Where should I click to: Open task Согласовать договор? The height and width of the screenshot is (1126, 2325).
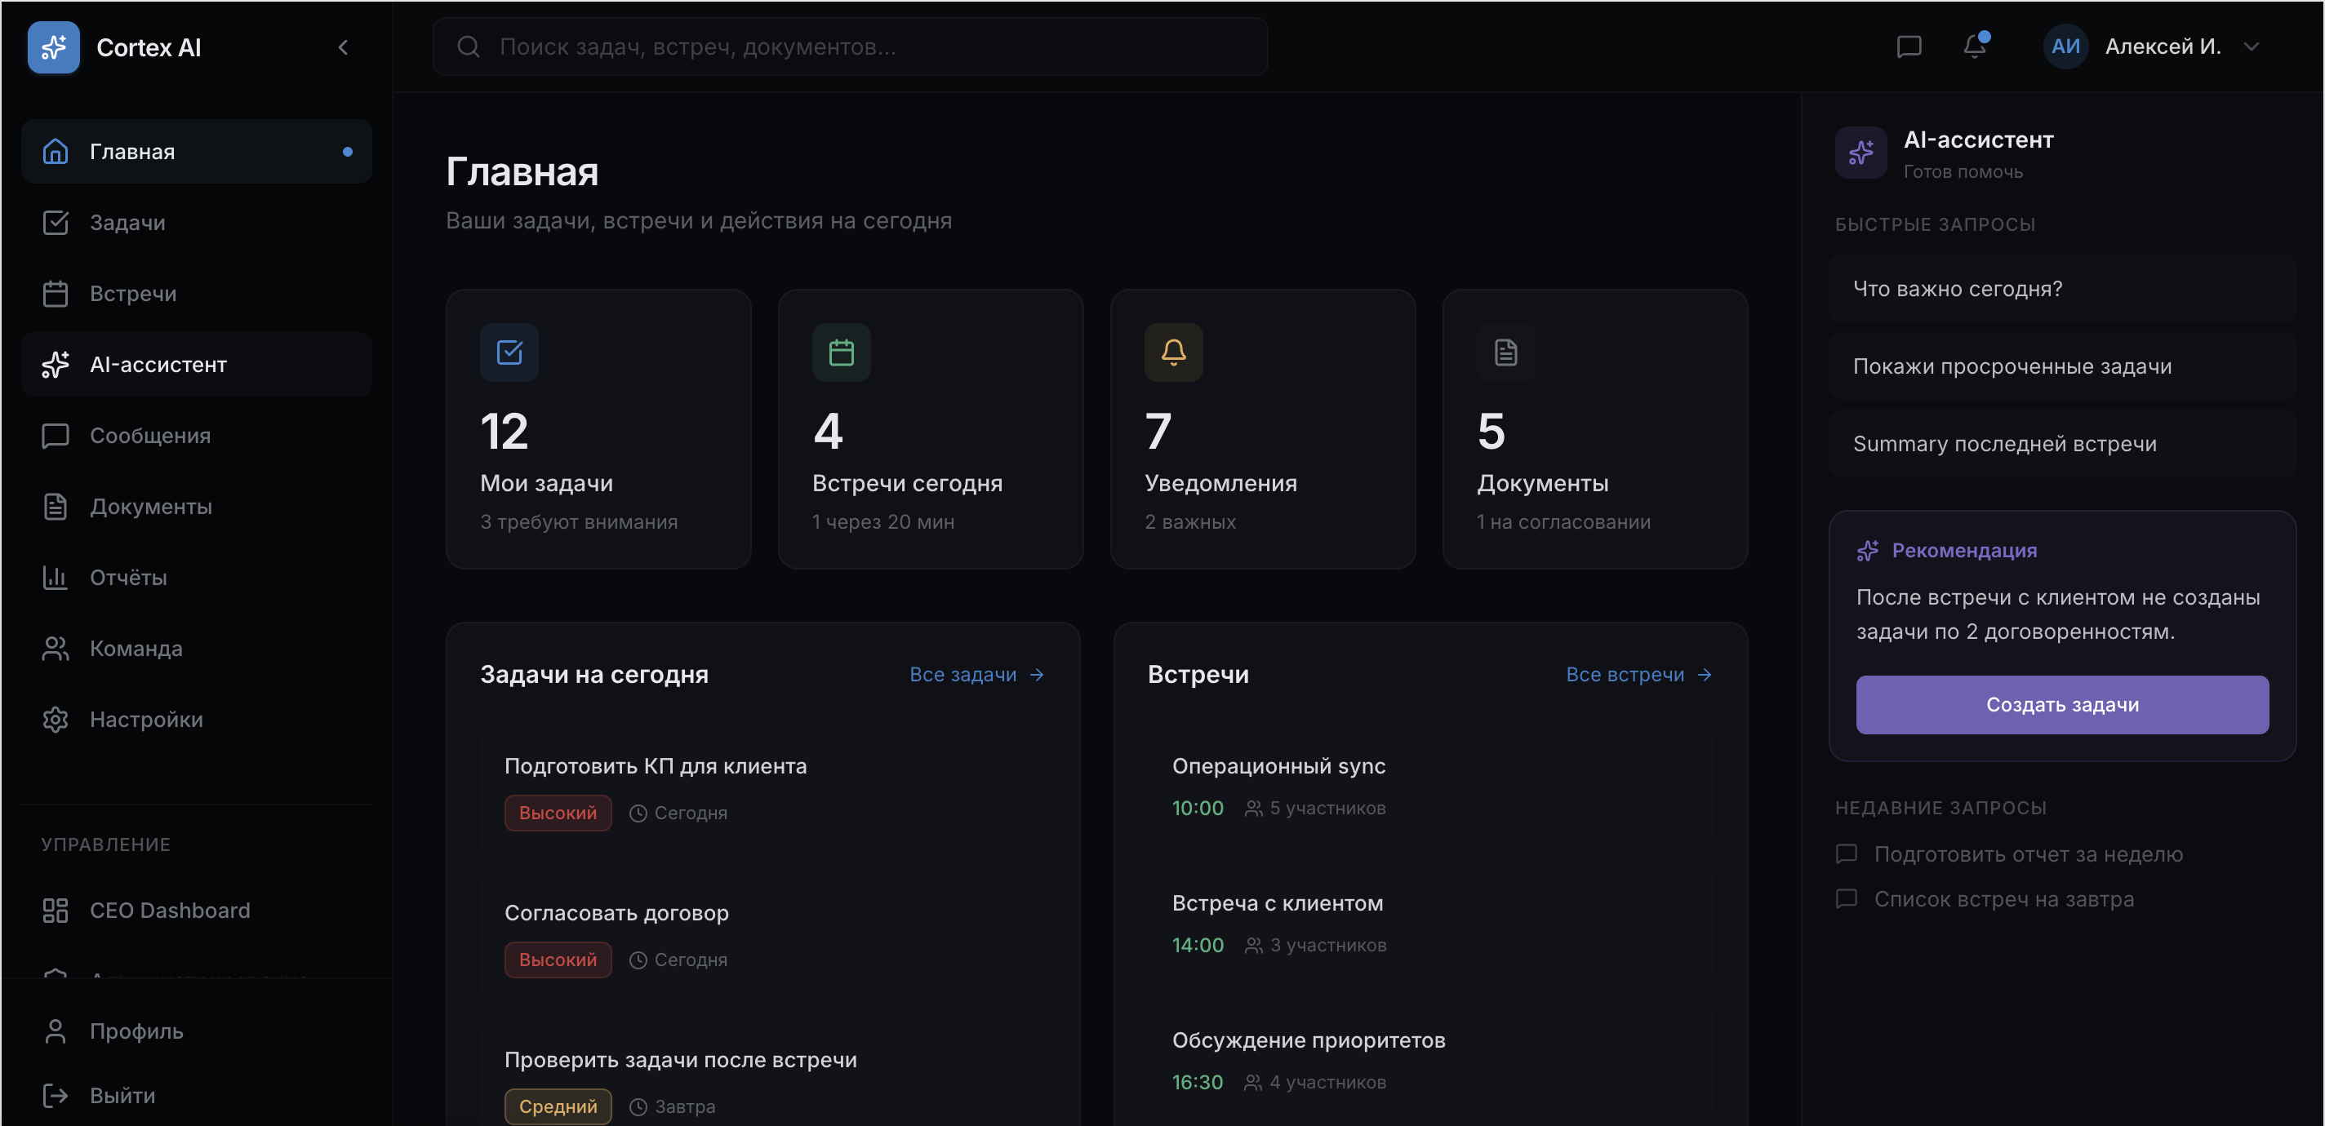(x=762, y=937)
